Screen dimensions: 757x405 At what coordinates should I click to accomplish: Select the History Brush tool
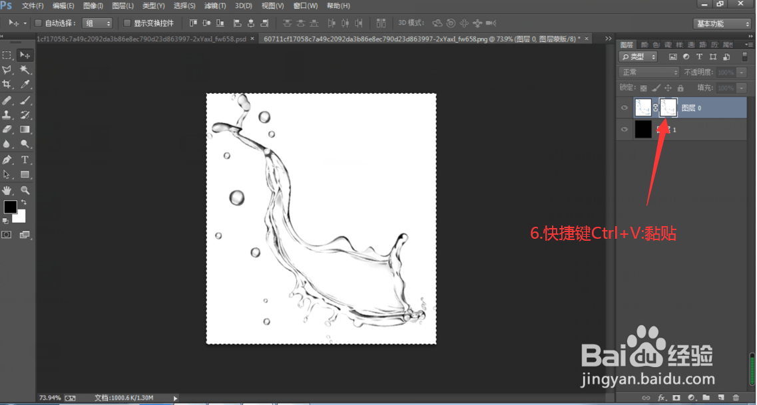point(25,115)
